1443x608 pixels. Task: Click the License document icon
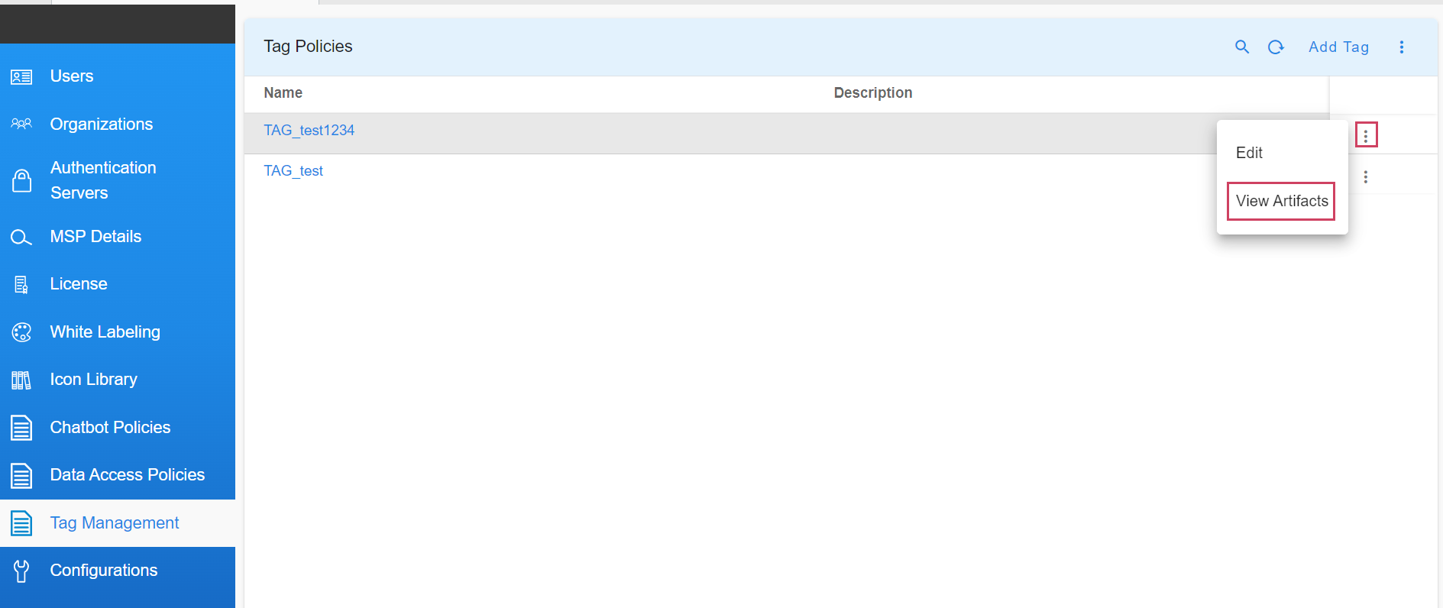click(21, 285)
